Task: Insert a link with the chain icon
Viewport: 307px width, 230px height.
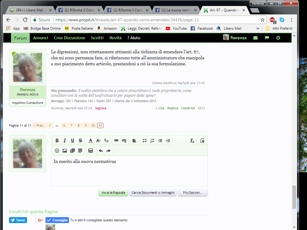Action: [x=116, y=140]
